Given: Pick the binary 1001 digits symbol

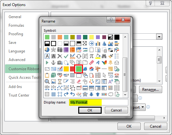Looking at the screenshot, I should click(x=85, y=56).
